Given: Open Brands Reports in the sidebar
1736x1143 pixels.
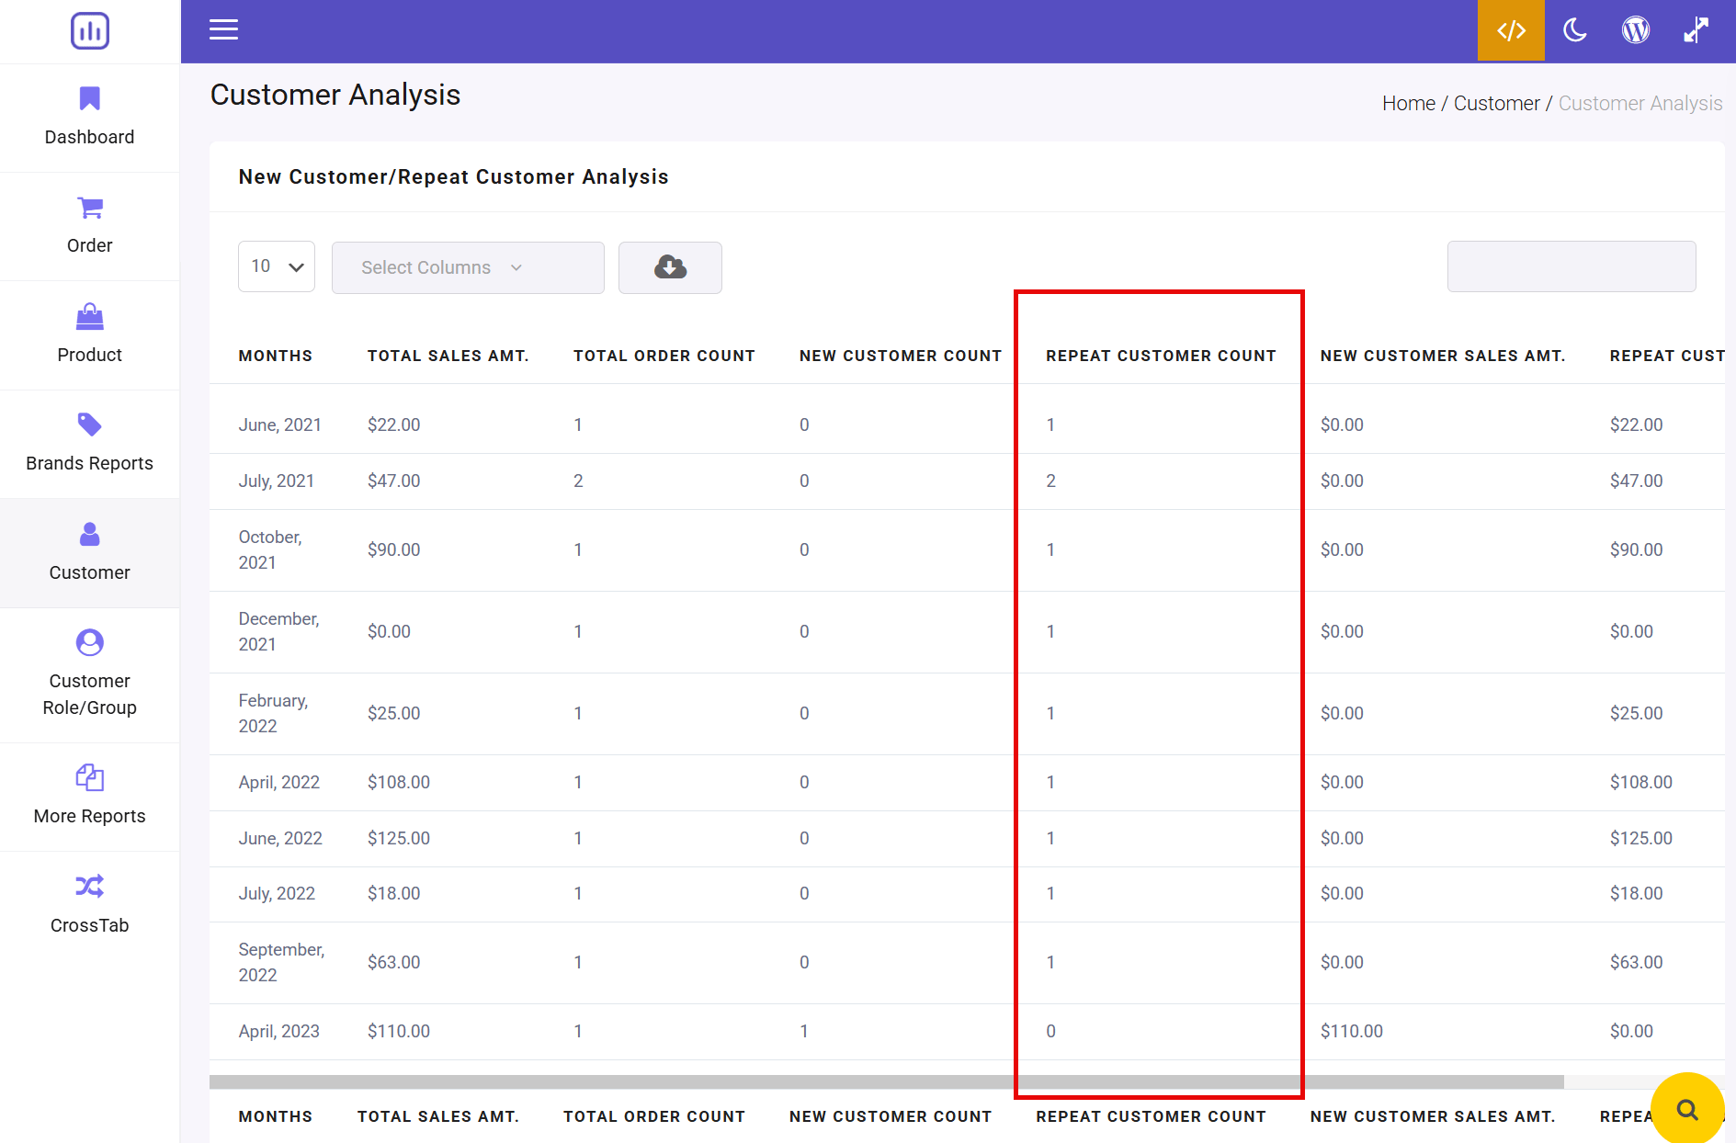Looking at the screenshot, I should coord(89,444).
